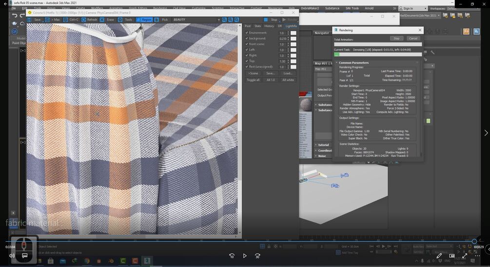Open the project path dropdown arrow

[439, 15]
